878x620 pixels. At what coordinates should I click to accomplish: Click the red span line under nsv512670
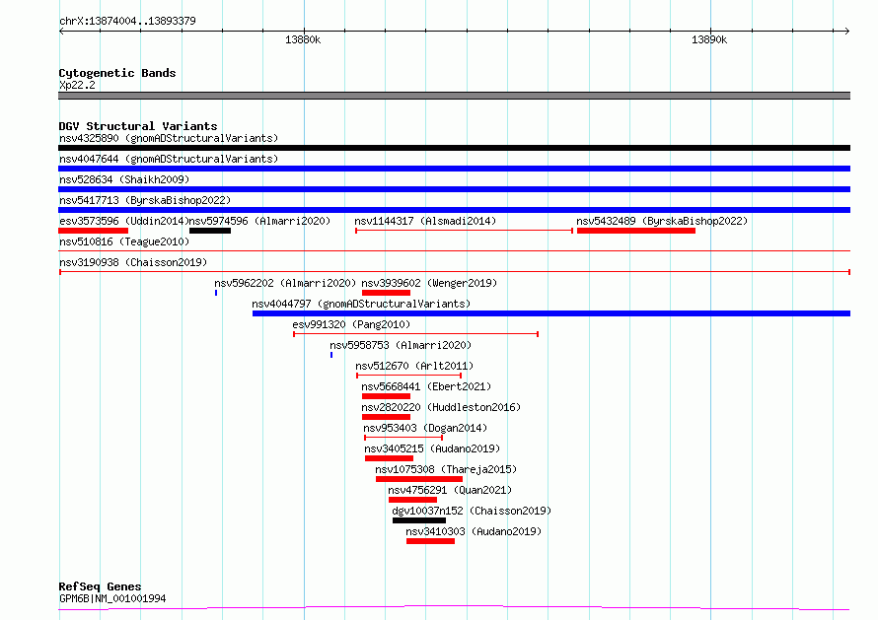408,376
